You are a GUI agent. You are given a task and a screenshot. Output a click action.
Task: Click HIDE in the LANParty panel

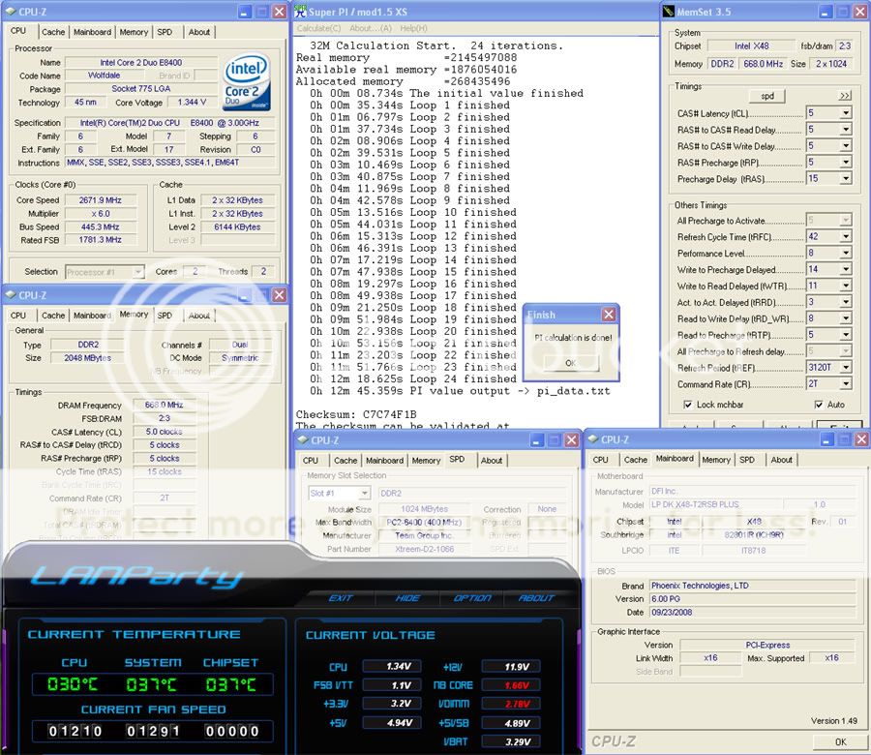pyautogui.click(x=407, y=598)
